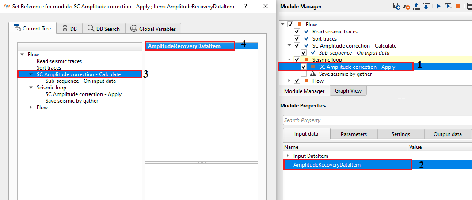Viewport: 472px width, 200px height.
Task: Open the Output data properties tab
Action: pos(448,134)
